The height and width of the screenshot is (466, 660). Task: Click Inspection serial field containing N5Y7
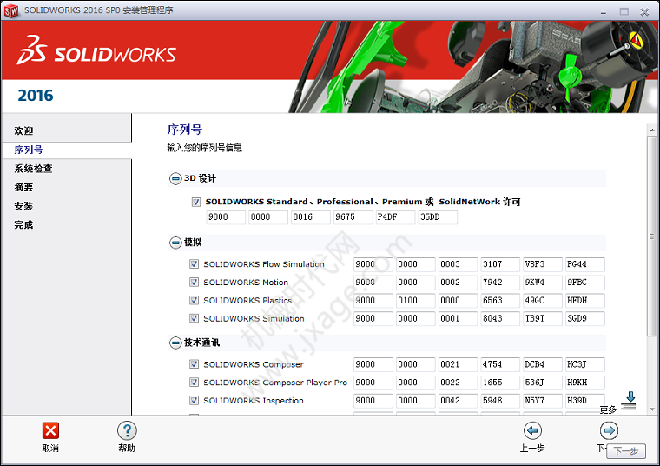click(x=543, y=401)
